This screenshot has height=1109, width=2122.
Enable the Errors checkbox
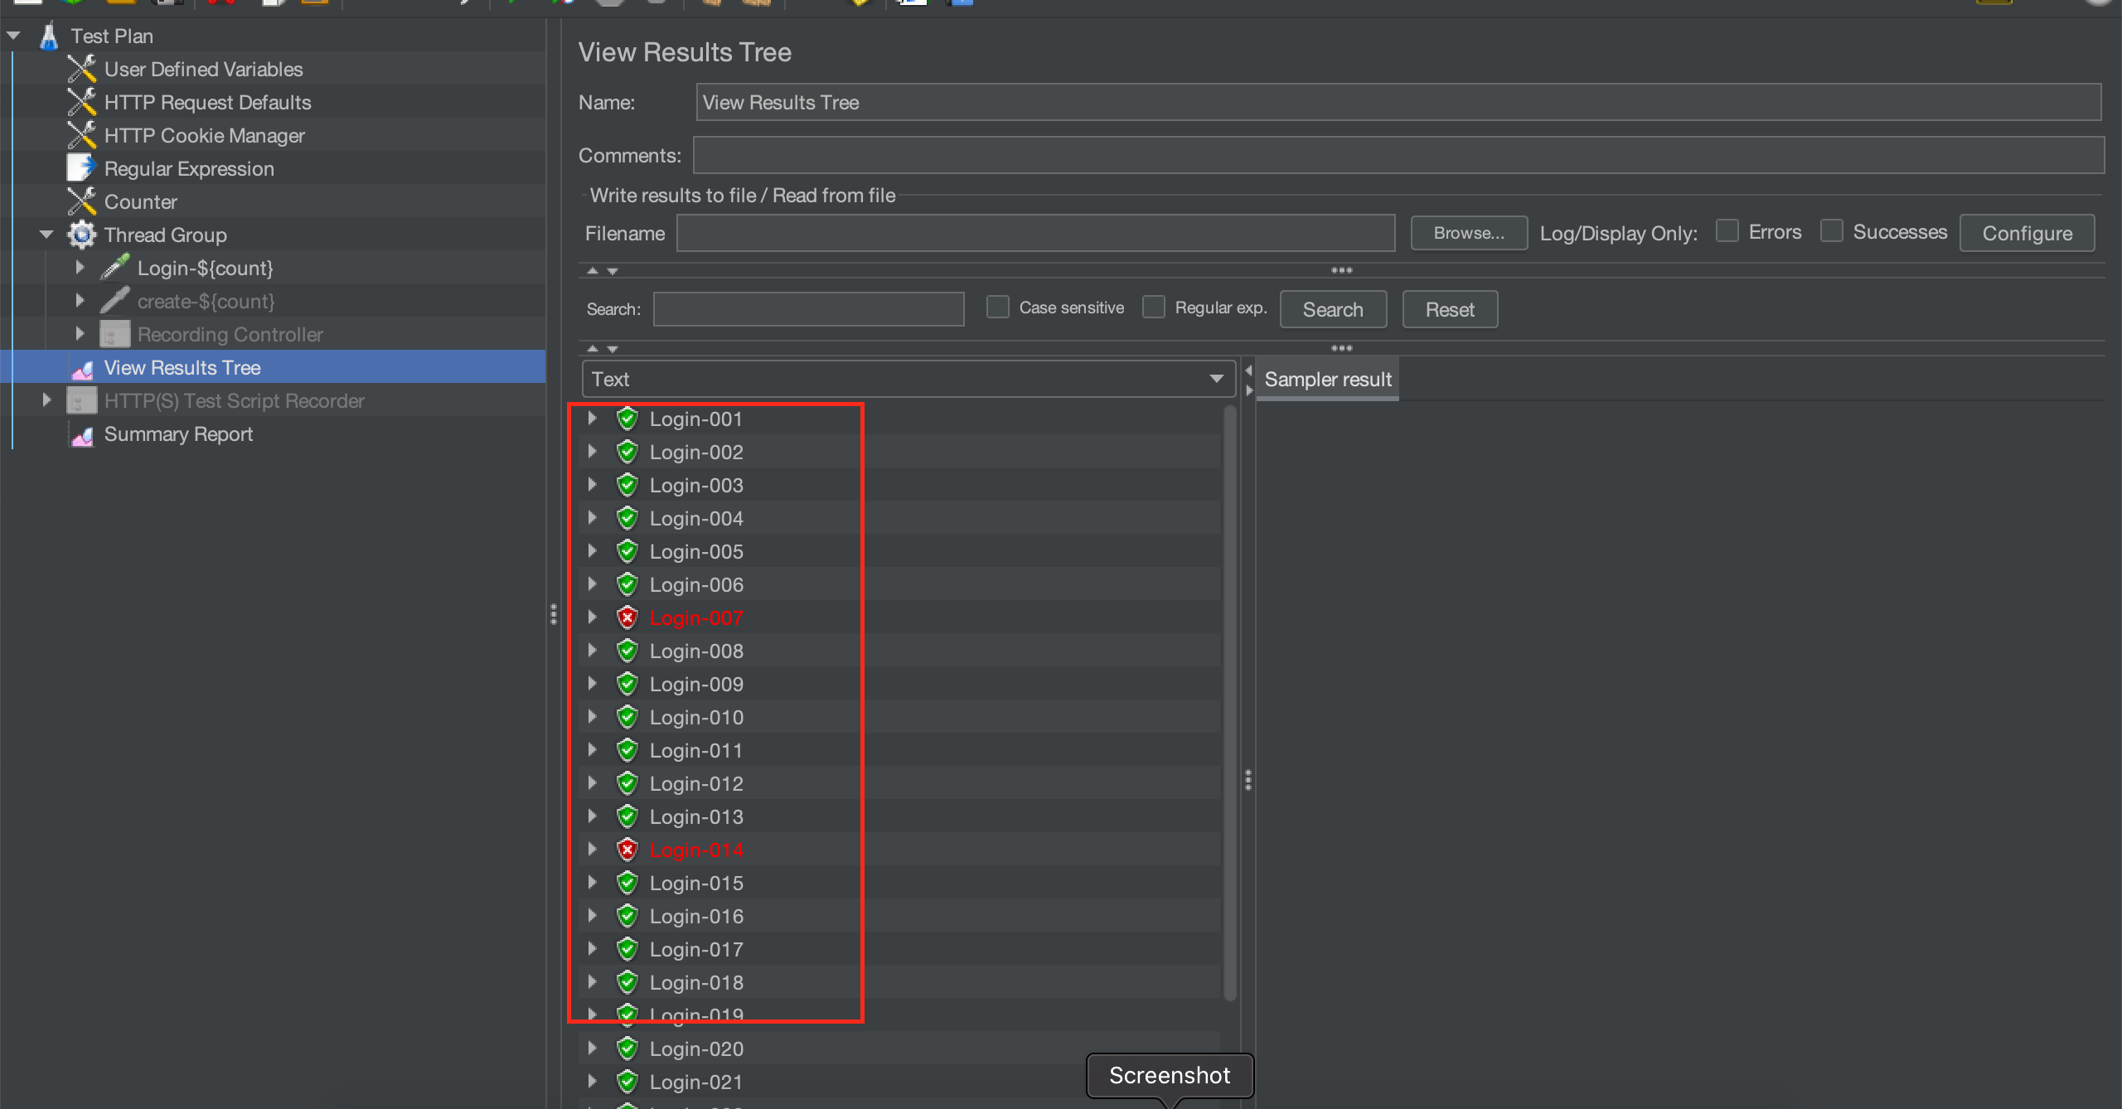tap(1728, 230)
